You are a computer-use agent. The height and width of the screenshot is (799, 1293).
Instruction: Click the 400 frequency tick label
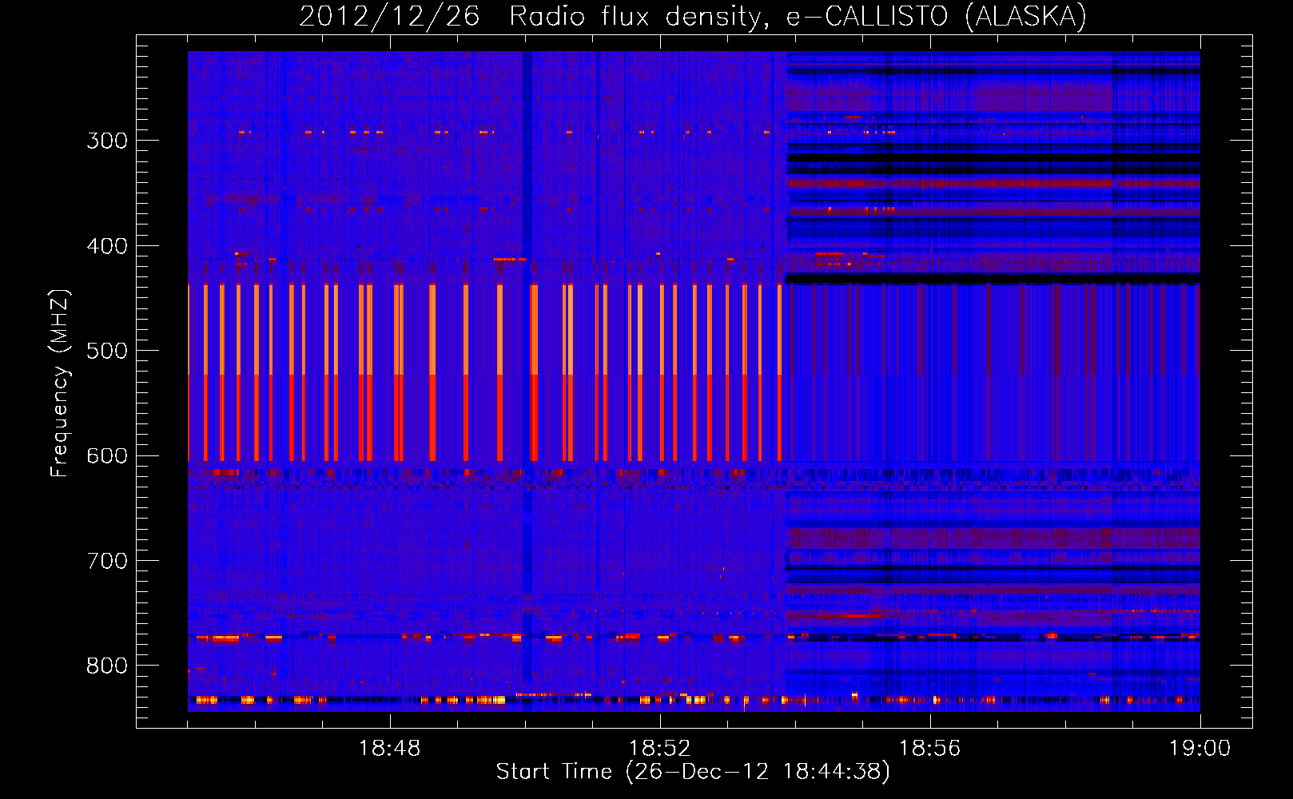tap(107, 246)
